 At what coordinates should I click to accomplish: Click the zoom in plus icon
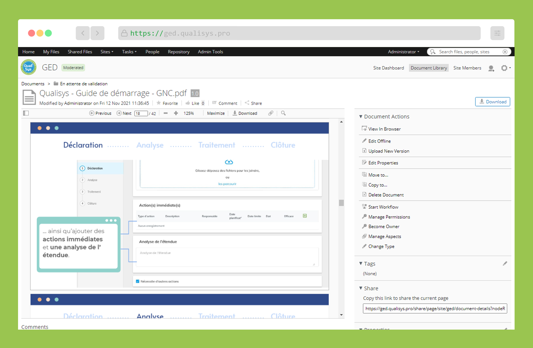click(x=176, y=113)
